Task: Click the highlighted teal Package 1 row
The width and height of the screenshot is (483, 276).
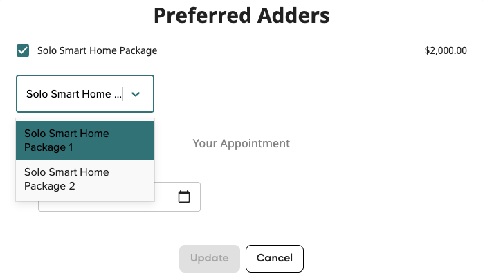Action: [x=85, y=140]
